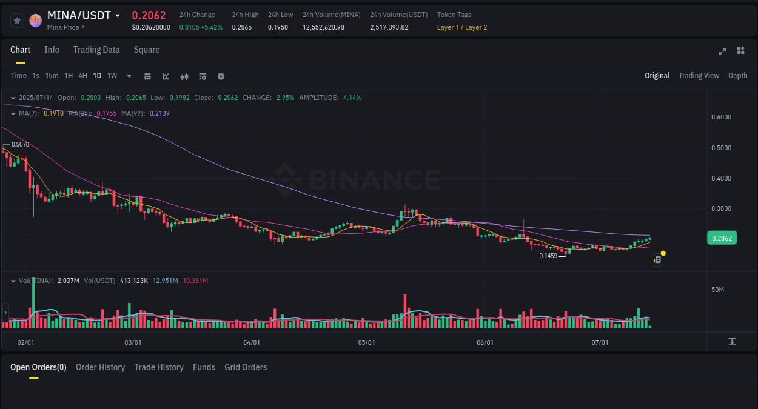Open the extra timeframe dropdown arrow
The width and height of the screenshot is (758, 409).
pyautogui.click(x=129, y=76)
